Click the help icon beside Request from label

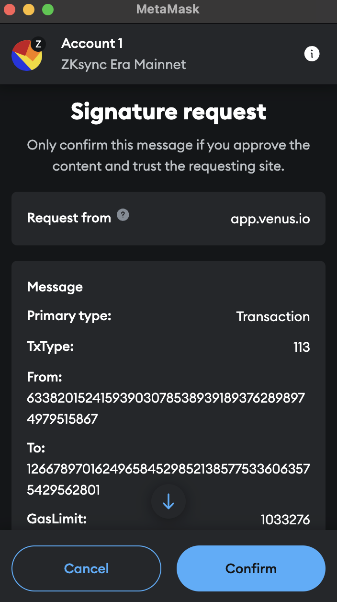coord(124,215)
